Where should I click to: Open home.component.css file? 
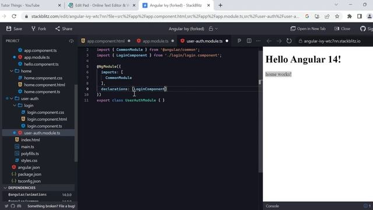tap(43, 78)
